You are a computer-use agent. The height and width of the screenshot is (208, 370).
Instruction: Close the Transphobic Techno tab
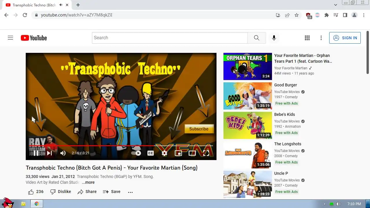[x=67, y=5]
